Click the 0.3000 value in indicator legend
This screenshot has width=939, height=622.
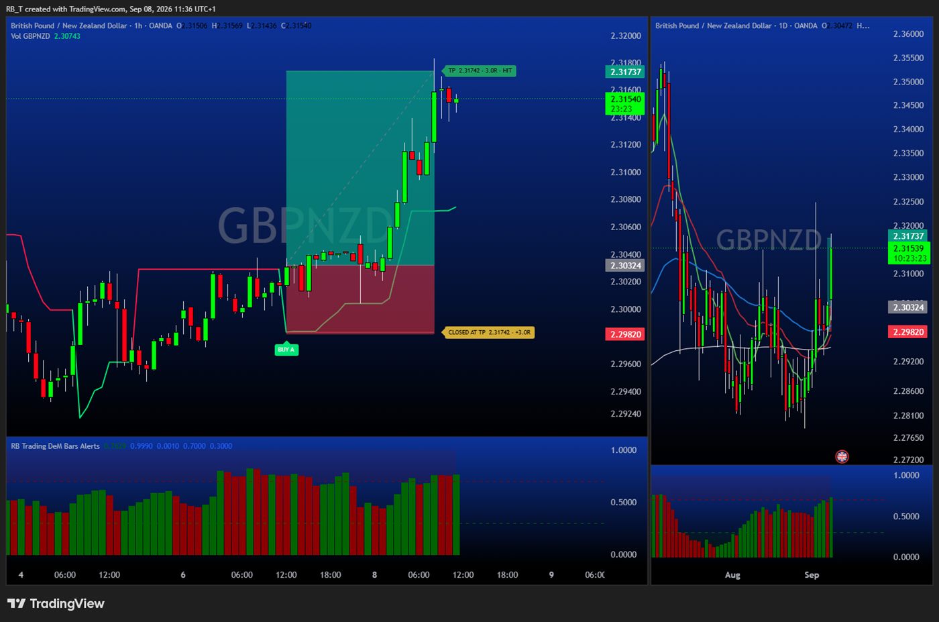coord(221,446)
